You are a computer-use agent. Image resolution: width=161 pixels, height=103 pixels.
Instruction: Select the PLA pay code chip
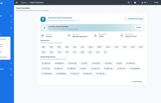[59, 52]
